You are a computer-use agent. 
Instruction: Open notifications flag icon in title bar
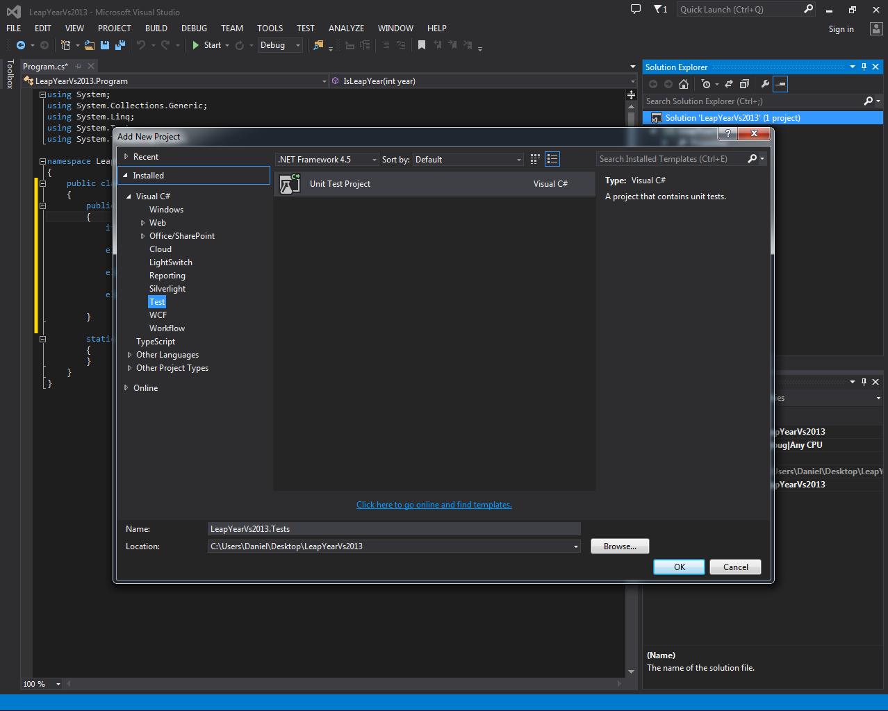[x=660, y=9]
